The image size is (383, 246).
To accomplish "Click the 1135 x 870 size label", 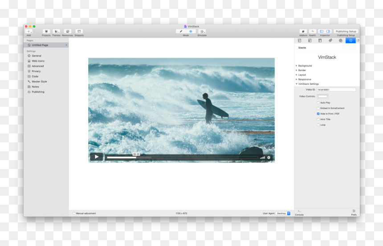I will [x=182, y=214].
